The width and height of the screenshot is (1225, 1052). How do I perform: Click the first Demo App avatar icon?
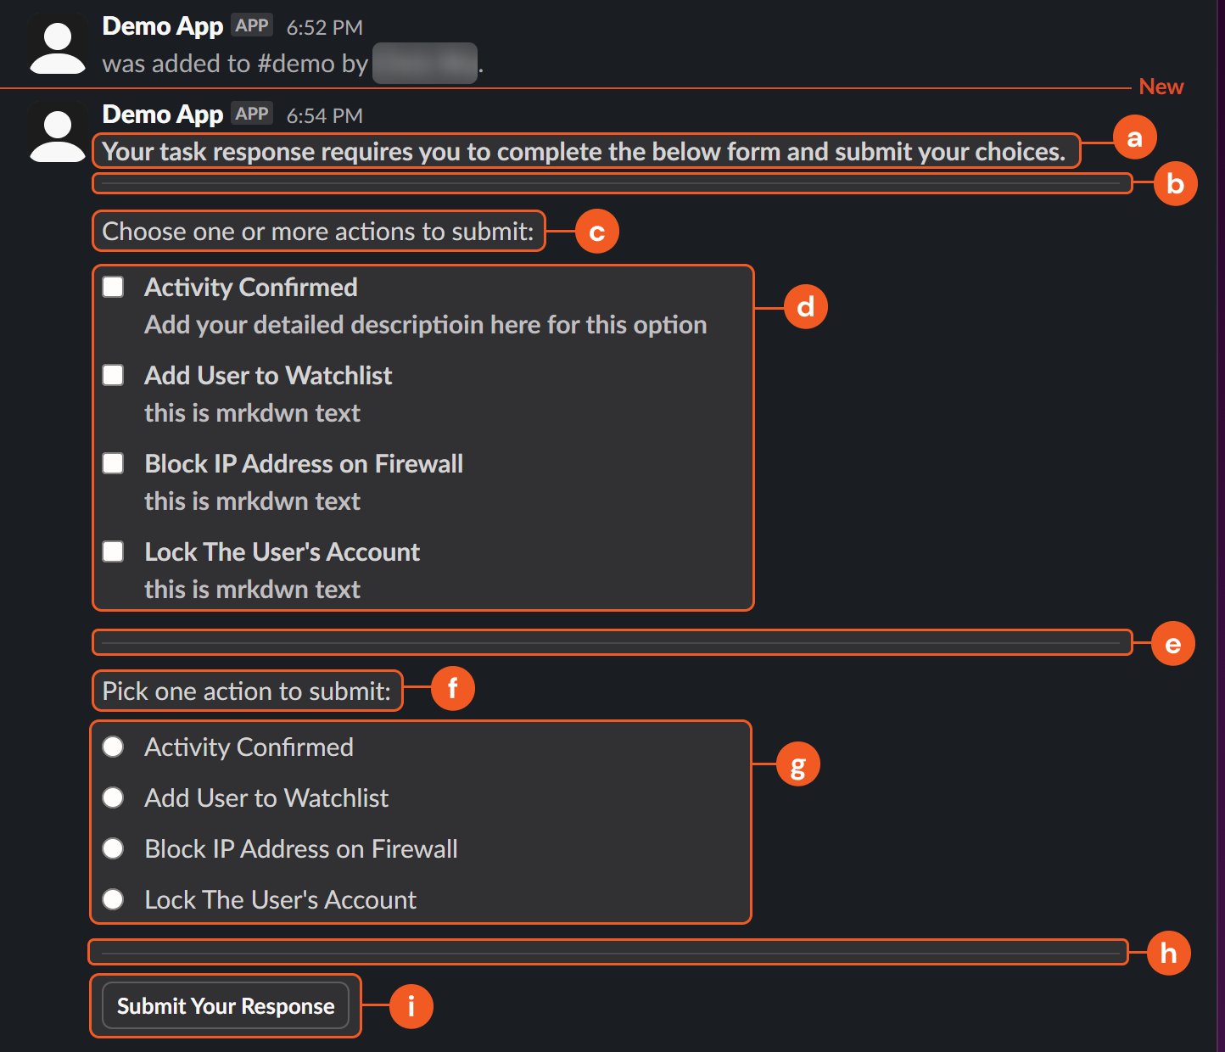click(57, 47)
